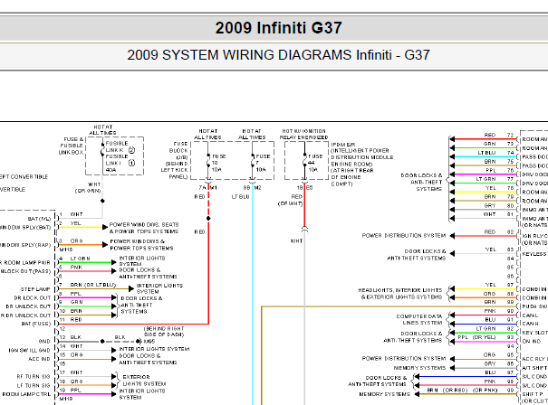Click "POWER WINDOWS & POWER TOPS SYSTEMS" text
This screenshot has width=548, height=405.
[141, 244]
